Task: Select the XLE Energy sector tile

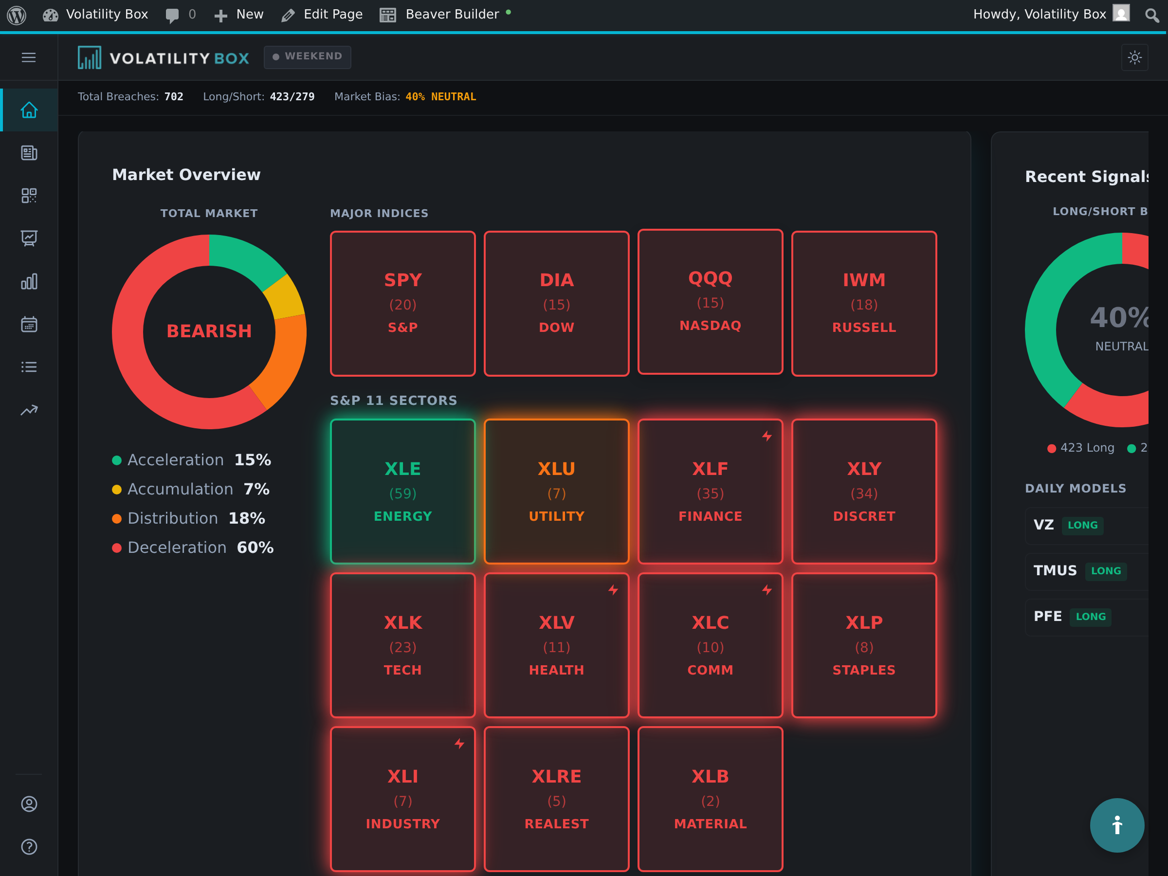Action: (x=402, y=491)
